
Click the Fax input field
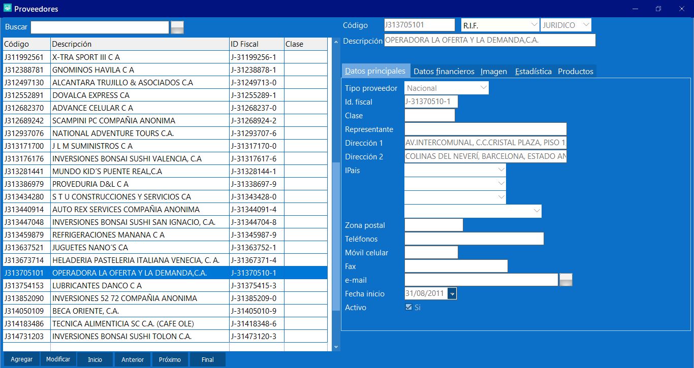[456, 266]
